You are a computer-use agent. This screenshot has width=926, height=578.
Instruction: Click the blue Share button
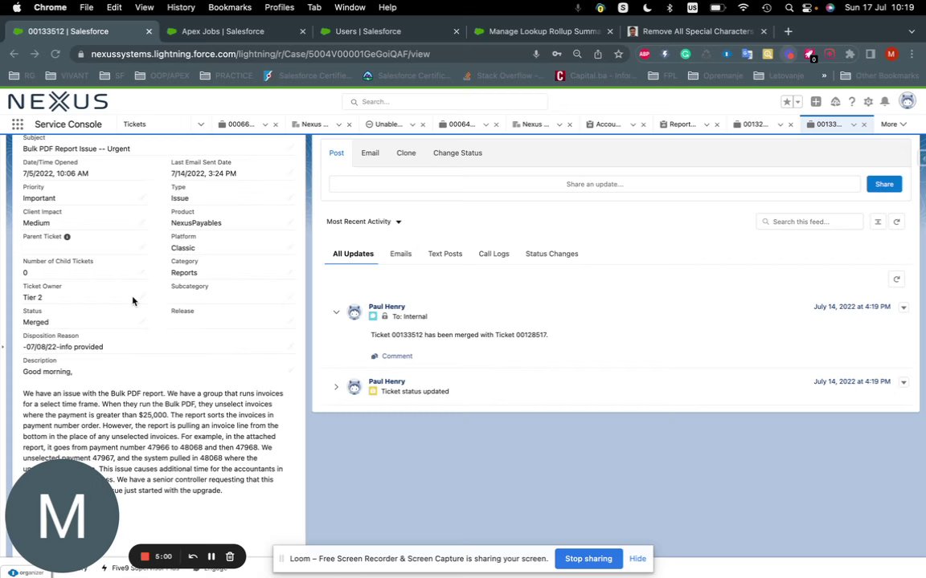(x=884, y=184)
